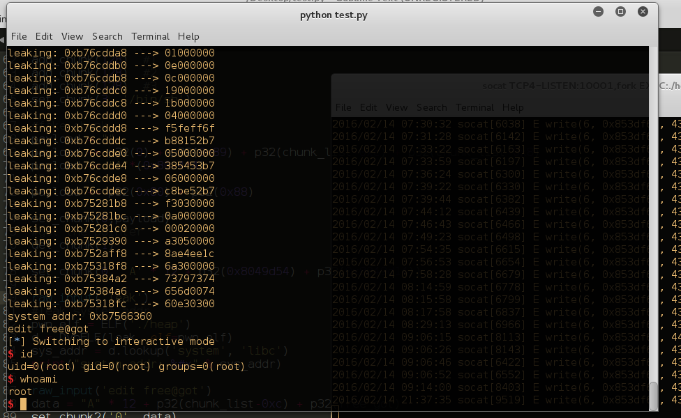Click the leaking 0xb75281c0 line

tap(111, 229)
